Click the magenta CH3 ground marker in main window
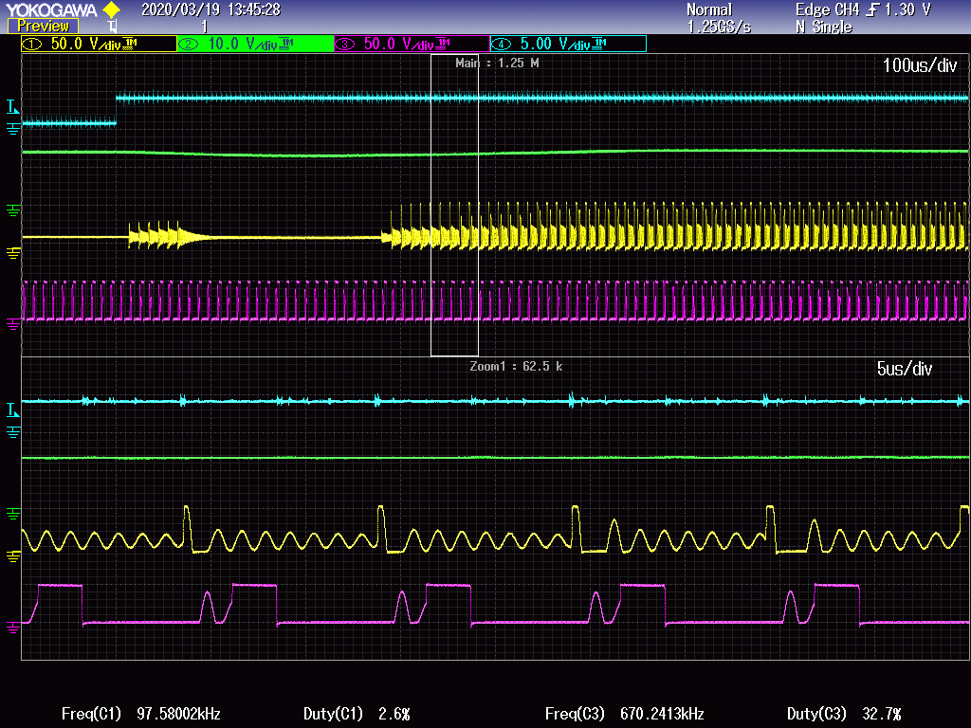The height and width of the screenshot is (728, 971). tap(13, 324)
